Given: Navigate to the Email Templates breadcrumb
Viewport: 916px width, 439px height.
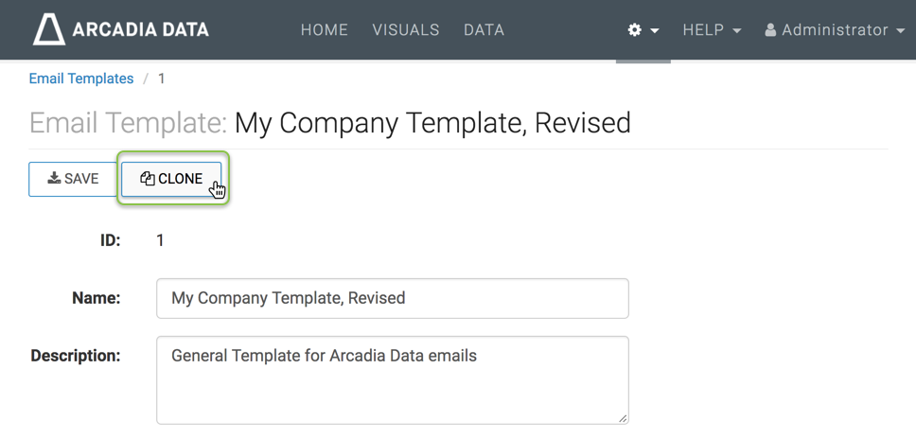Looking at the screenshot, I should [x=81, y=79].
